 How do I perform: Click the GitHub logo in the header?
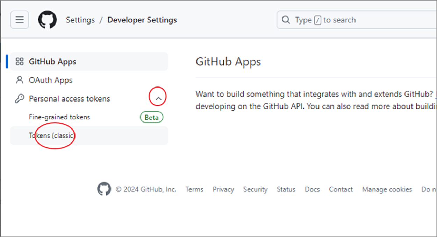coord(47,20)
